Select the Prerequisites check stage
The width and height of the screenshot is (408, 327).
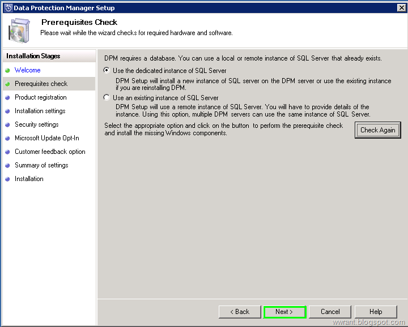click(x=41, y=84)
